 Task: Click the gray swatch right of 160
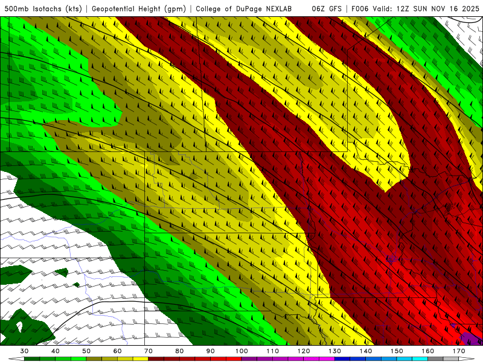pos(435,359)
